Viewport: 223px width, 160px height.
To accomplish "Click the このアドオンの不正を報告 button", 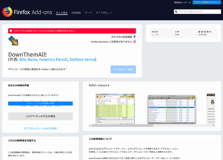I will point(40,116).
